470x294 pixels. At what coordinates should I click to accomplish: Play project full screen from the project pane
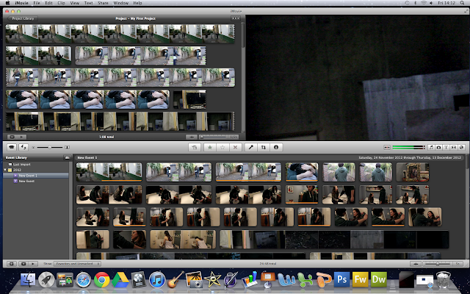[12, 137]
